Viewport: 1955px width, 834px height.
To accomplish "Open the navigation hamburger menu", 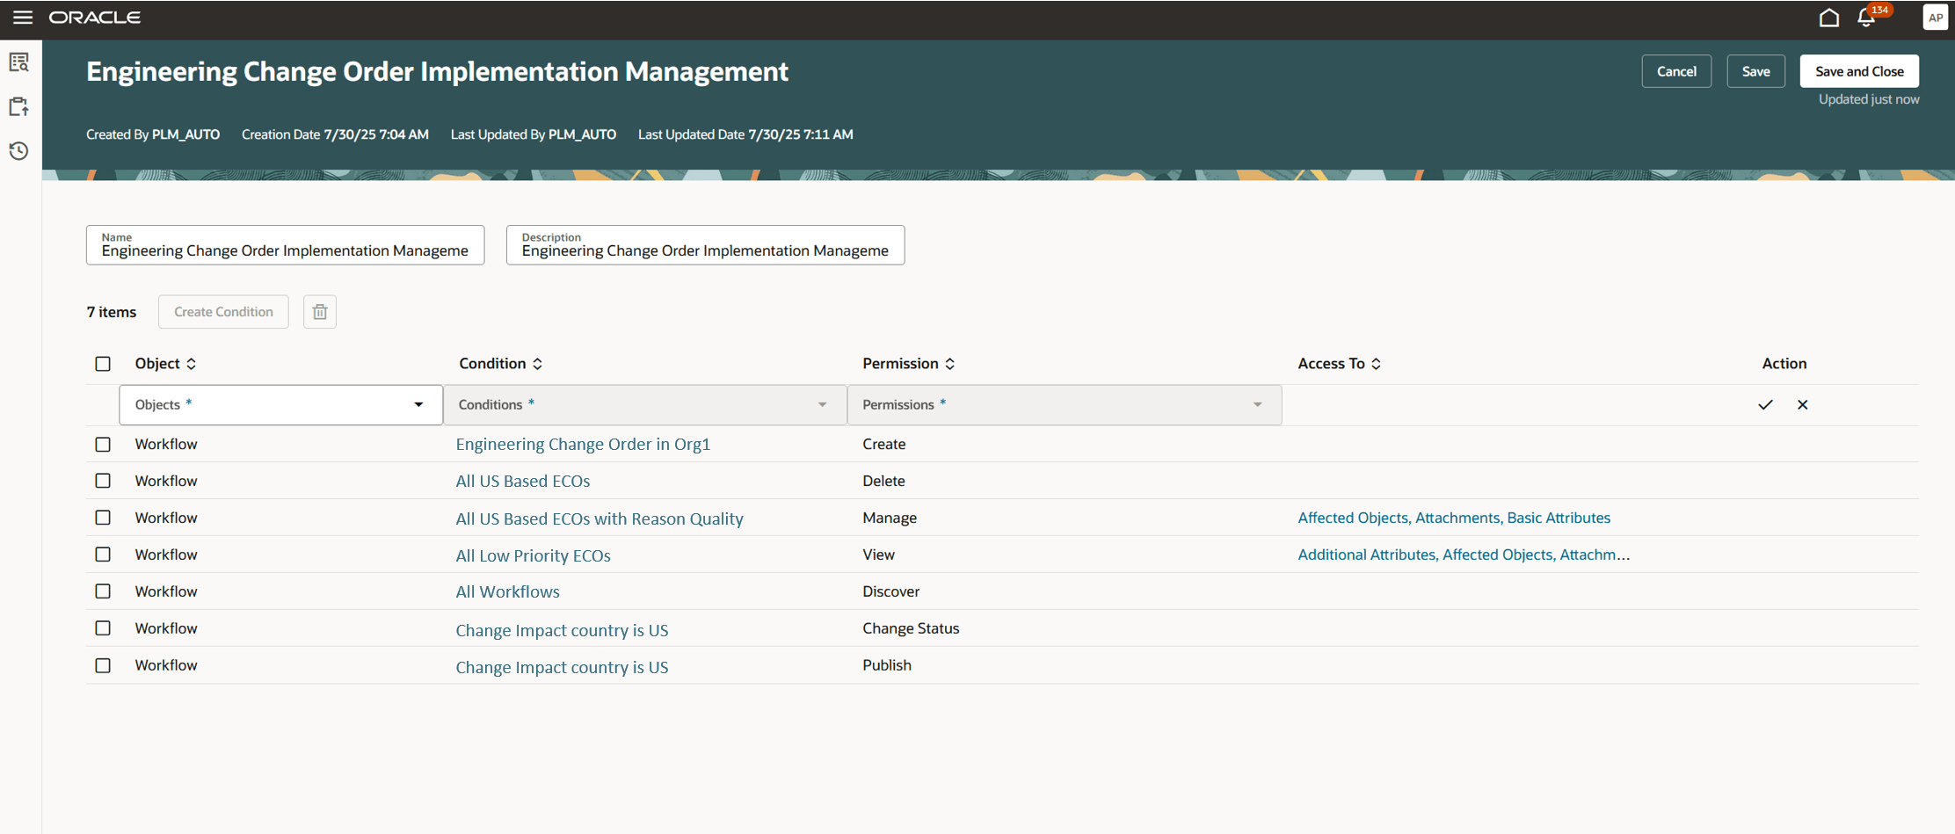I will pos(22,17).
